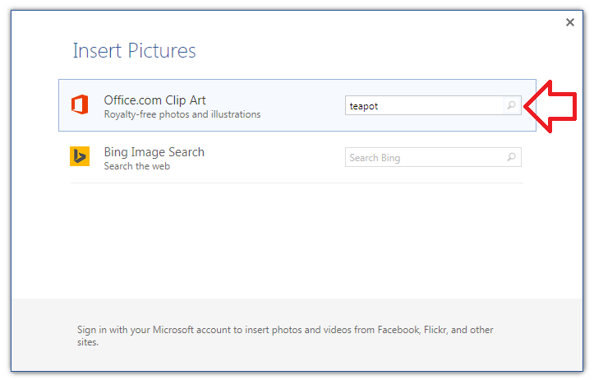Close the Insert Pictures dialog
This screenshot has width=594, height=380.
click(570, 22)
